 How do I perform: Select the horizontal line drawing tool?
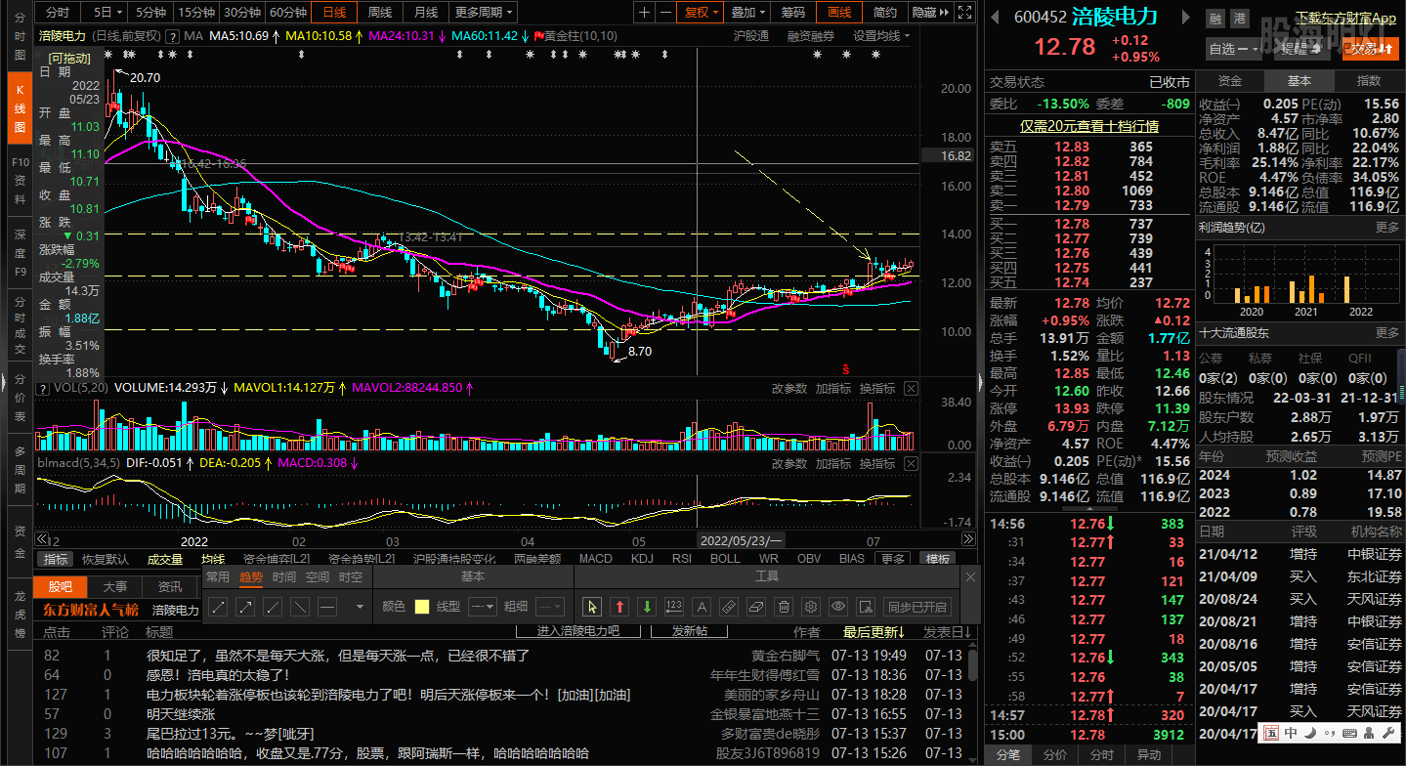coord(328,607)
